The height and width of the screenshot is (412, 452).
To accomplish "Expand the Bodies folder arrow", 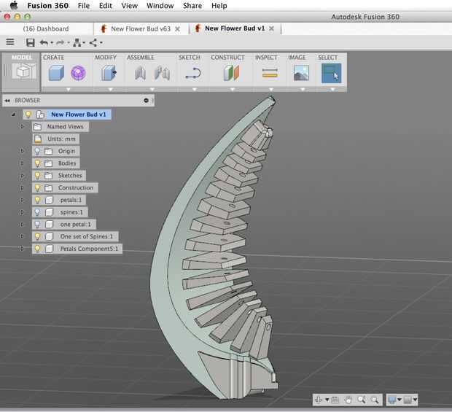I will click(22, 163).
